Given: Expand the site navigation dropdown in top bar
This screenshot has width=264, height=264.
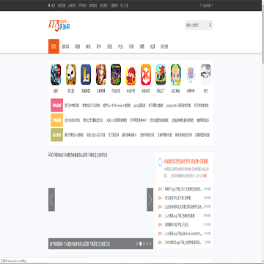Looking at the screenshot, I should [207, 5].
